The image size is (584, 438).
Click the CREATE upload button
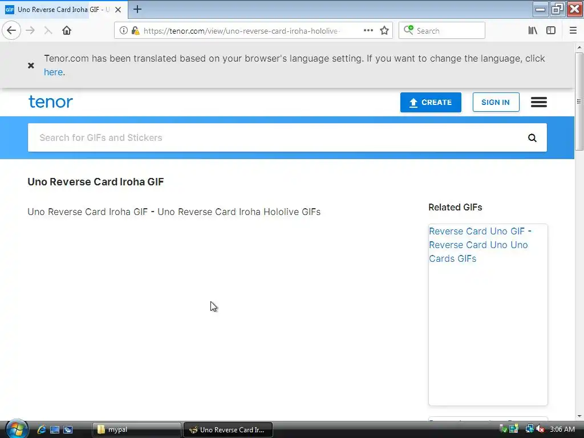pos(431,103)
